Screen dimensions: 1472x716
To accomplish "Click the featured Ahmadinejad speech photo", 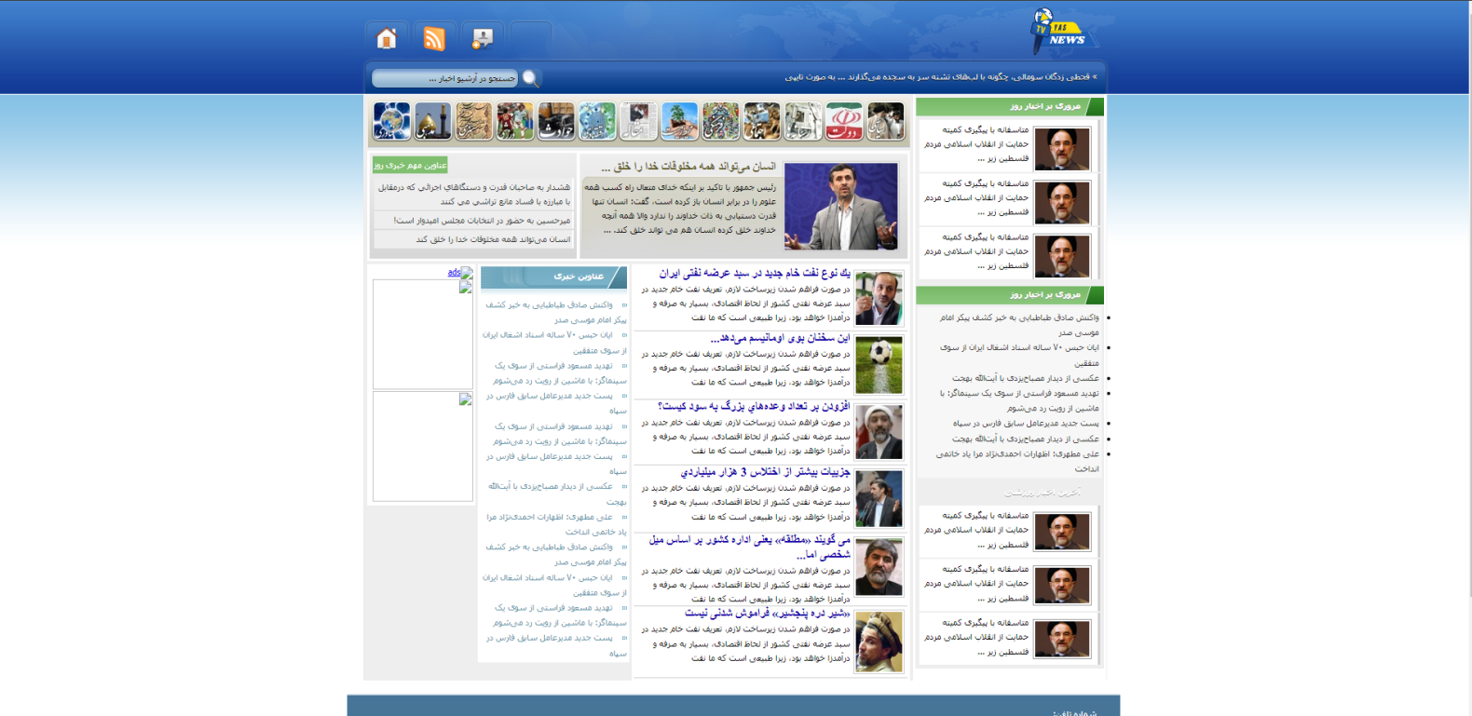I will tap(840, 207).
